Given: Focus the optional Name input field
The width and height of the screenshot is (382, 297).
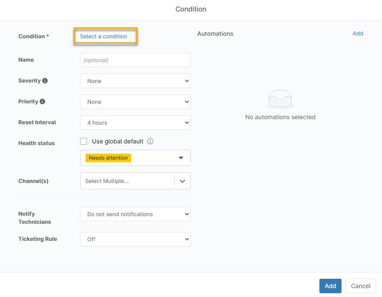Looking at the screenshot, I should (x=135, y=60).
